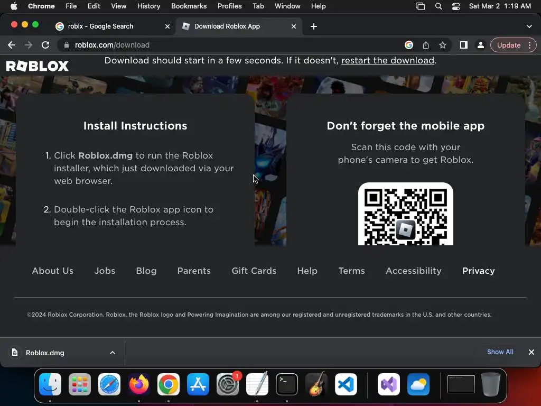Go to Gift Cards page
Image resolution: width=541 pixels, height=406 pixels.
point(254,271)
